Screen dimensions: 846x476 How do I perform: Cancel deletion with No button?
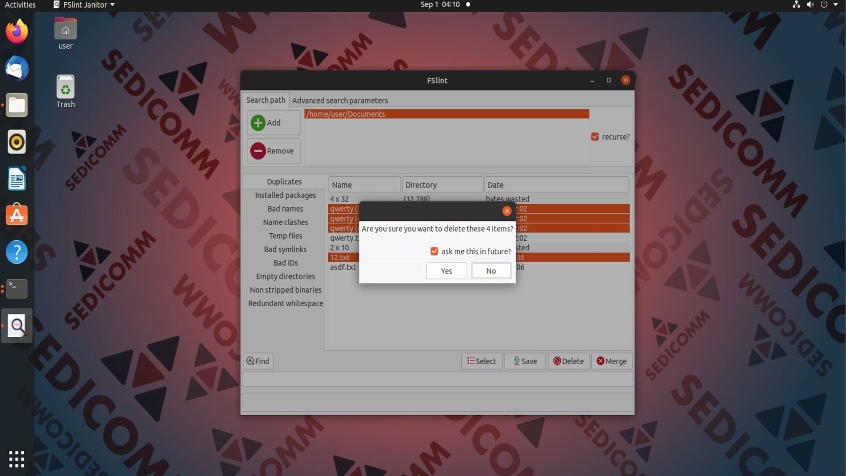pyautogui.click(x=491, y=271)
